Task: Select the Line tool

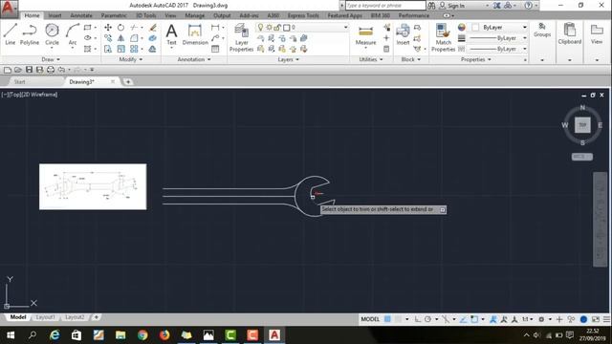Action: [11, 34]
